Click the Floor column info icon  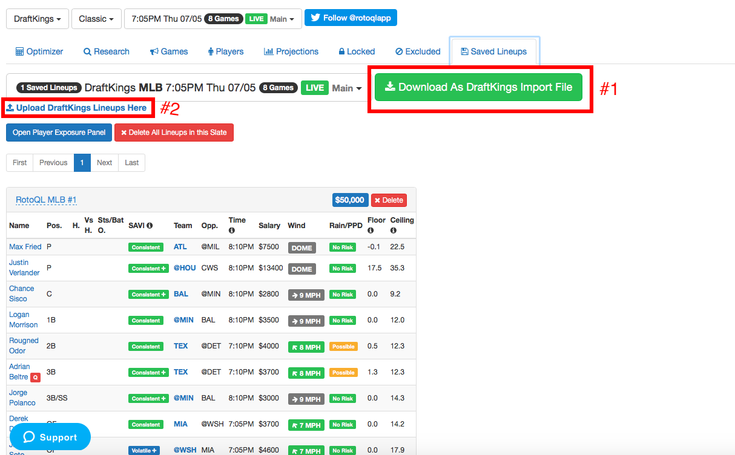pyautogui.click(x=371, y=231)
